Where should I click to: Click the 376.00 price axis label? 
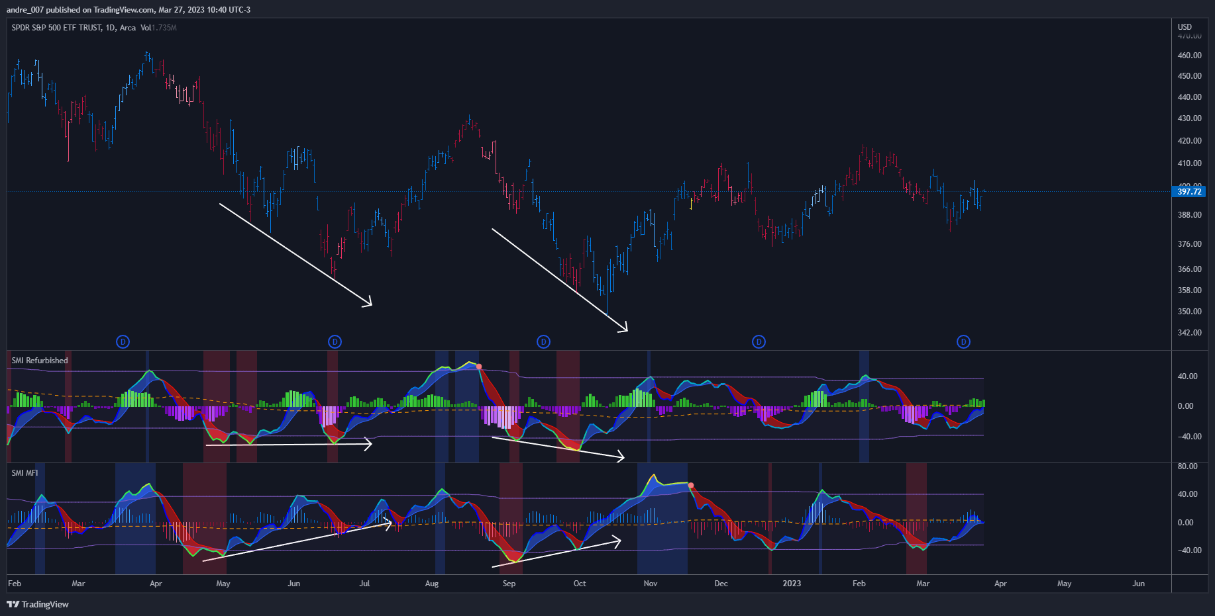[x=1189, y=244]
